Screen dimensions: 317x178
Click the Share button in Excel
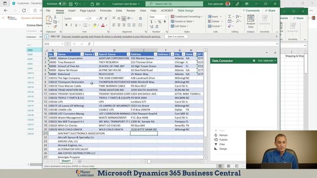click(270, 10)
